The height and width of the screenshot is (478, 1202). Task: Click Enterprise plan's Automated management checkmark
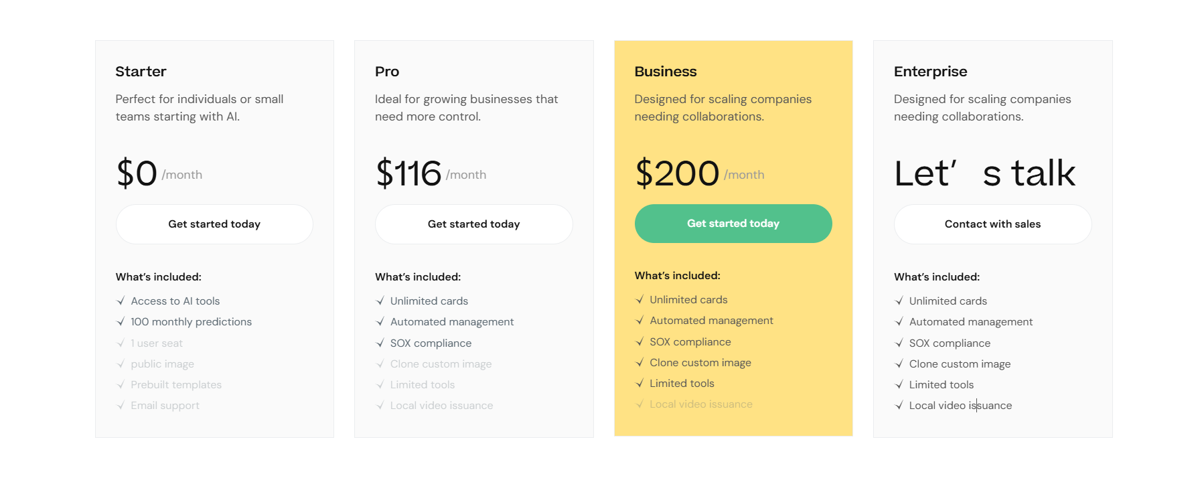pos(899,322)
